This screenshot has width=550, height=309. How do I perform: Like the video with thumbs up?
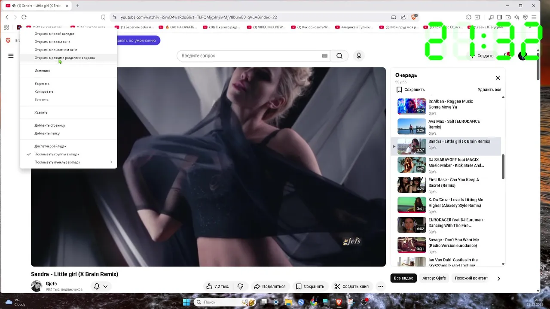(217, 286)
